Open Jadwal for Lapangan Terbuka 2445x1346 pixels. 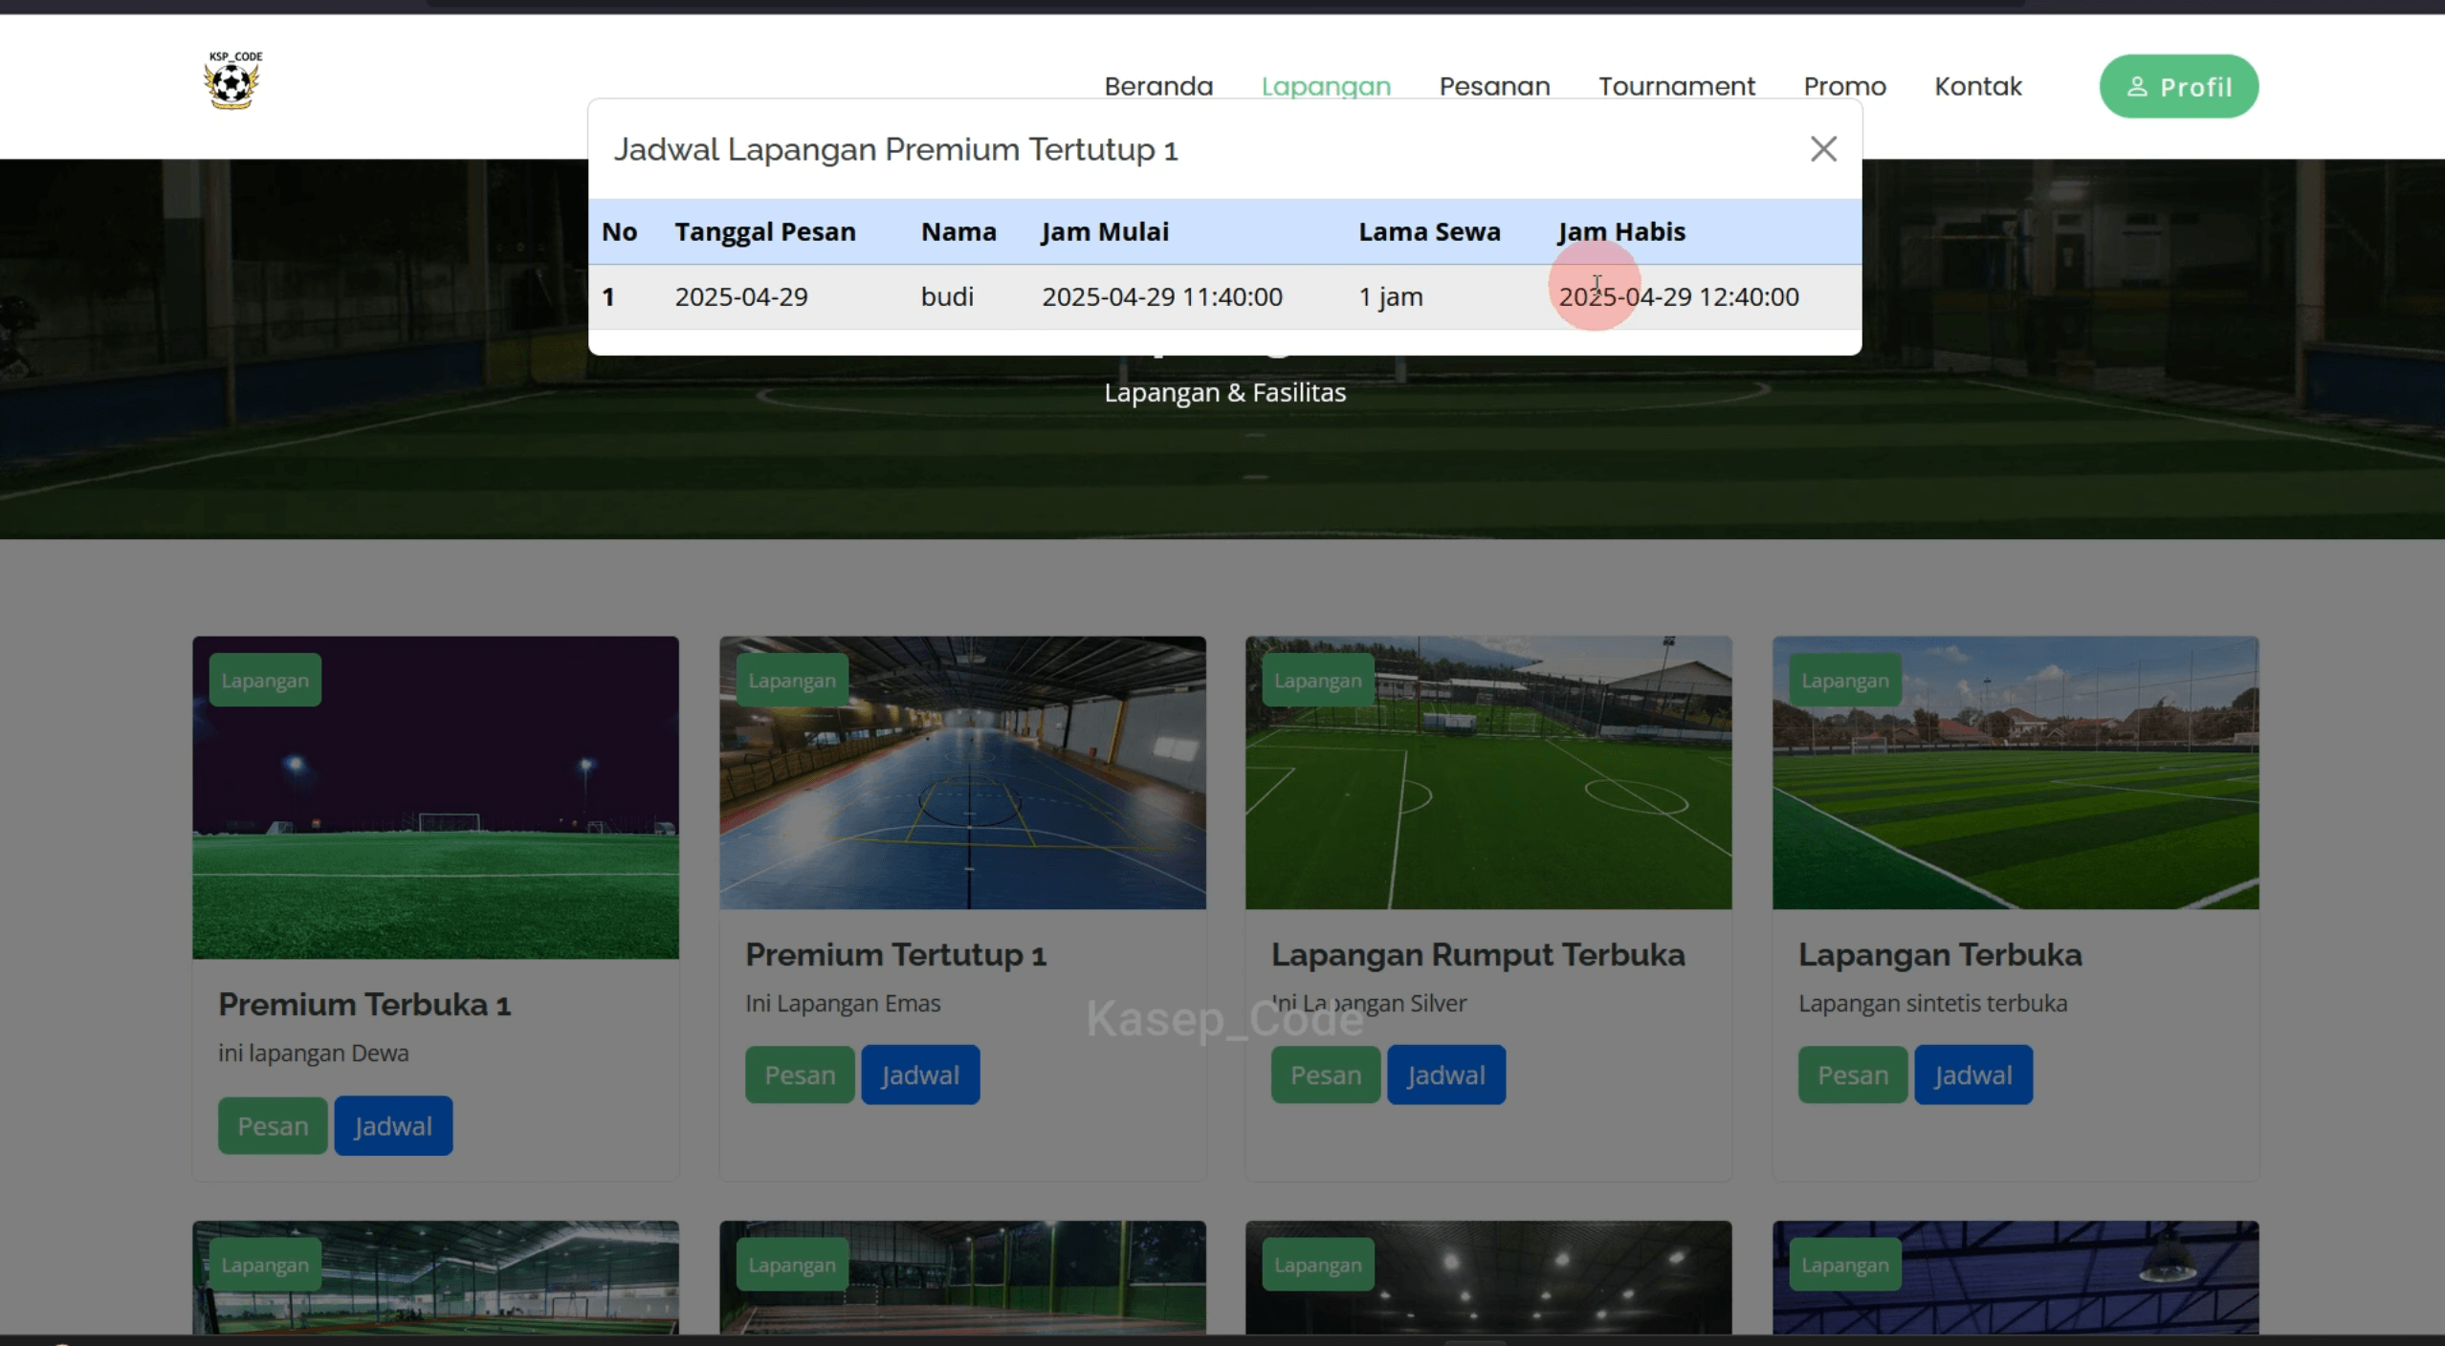1972,1075
